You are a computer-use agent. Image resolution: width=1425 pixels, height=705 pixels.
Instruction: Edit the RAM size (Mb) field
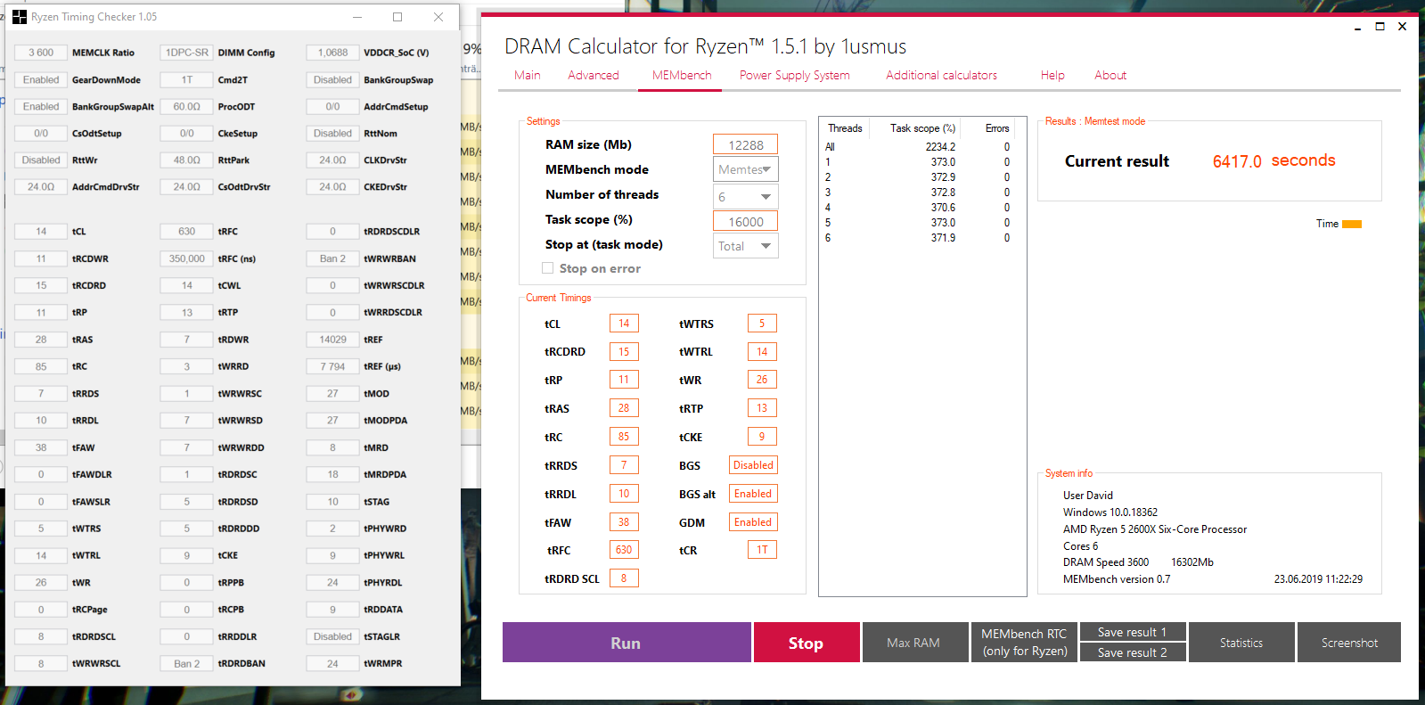pyautogui.click(x=746, y=145)
